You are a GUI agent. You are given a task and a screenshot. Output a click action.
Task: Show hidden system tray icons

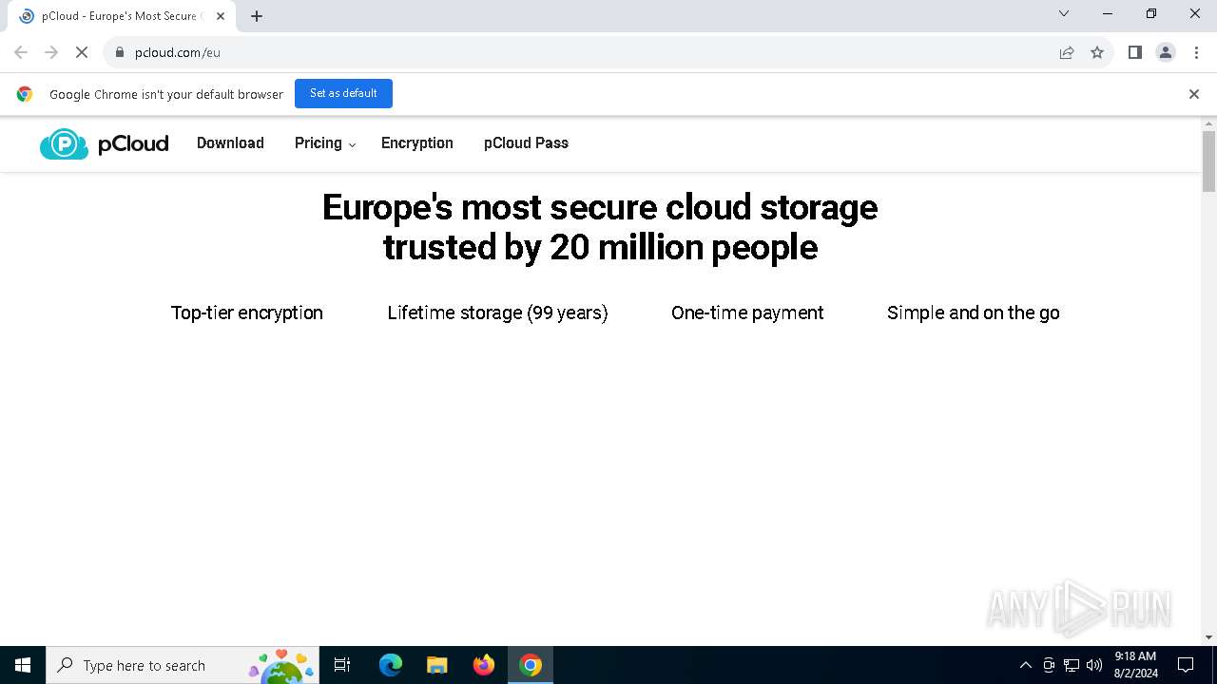pyautogui.click(x=1025, y=665)
